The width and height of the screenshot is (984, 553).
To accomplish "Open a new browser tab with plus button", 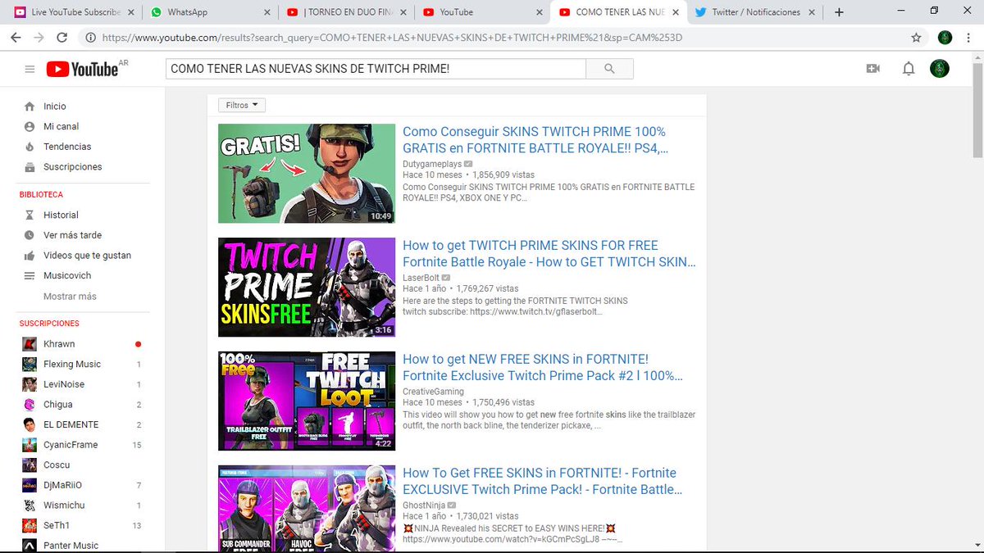I will (839, 12).
